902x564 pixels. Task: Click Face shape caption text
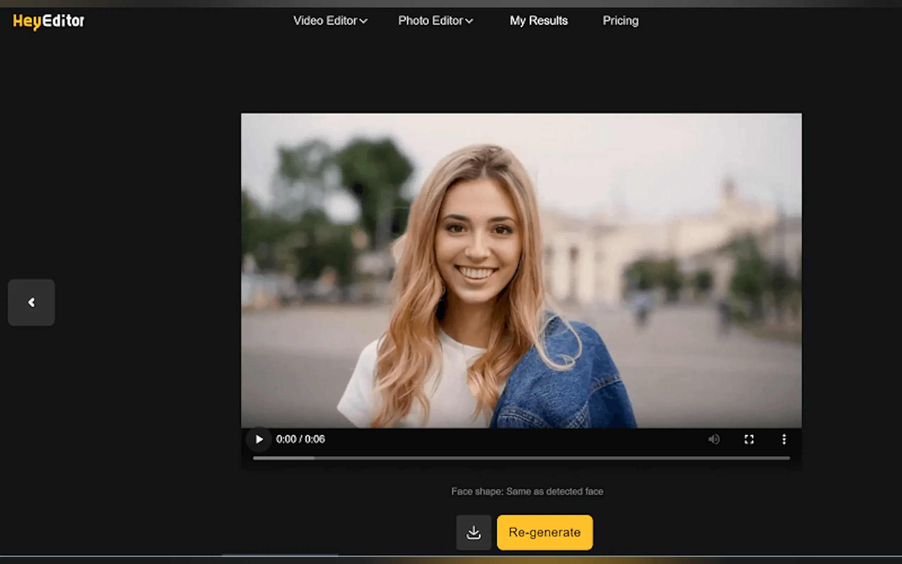(527, 491)
